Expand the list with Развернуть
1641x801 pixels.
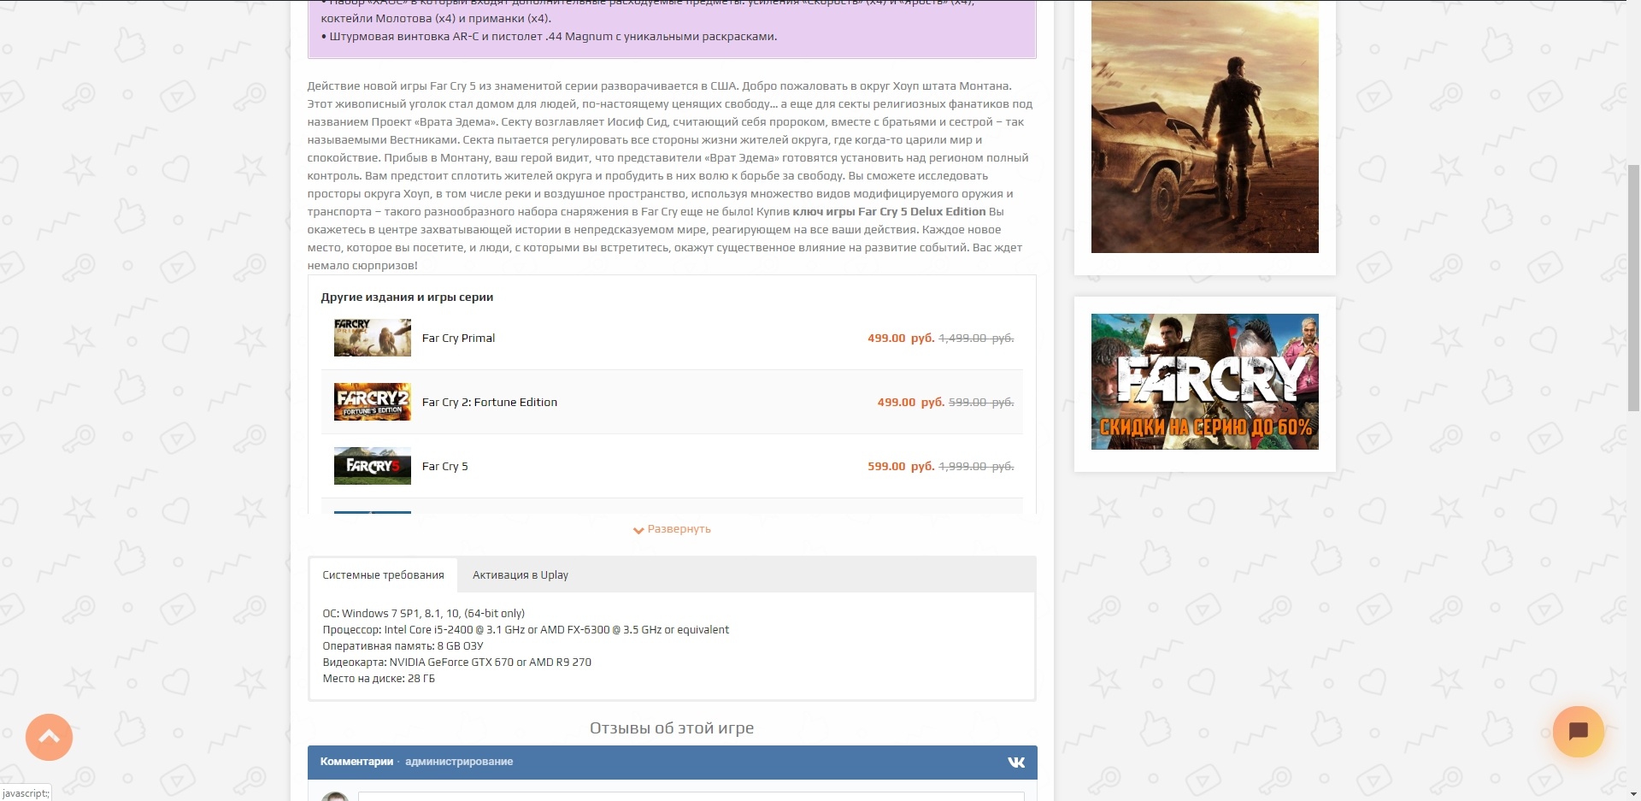(x=672, y=529)
